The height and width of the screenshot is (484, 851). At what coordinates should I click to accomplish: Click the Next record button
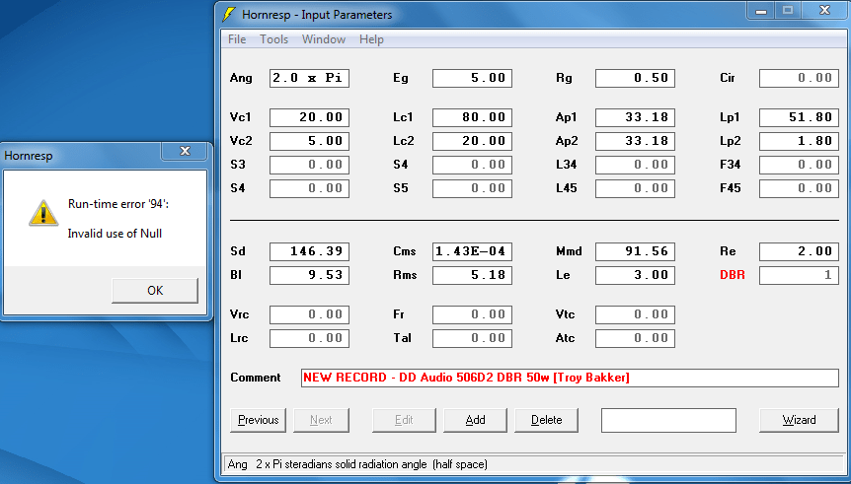click(x=321, y=420)
